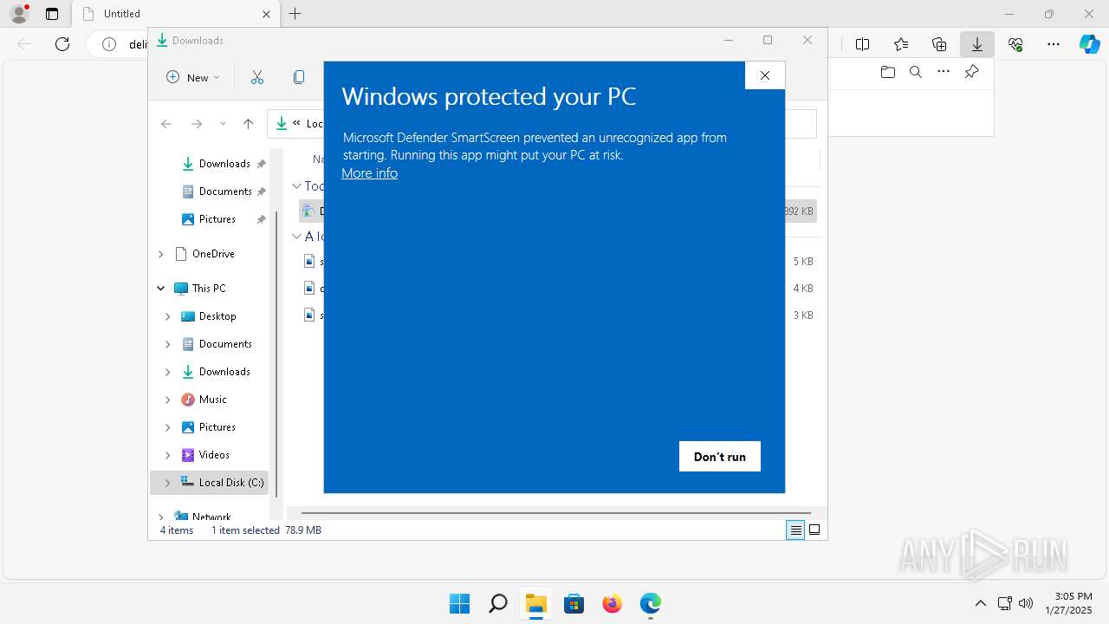Expand the OneDrive tree node
Image resolution: width=1109 pixels, height=624 pixels.
[x=161, y=254]
